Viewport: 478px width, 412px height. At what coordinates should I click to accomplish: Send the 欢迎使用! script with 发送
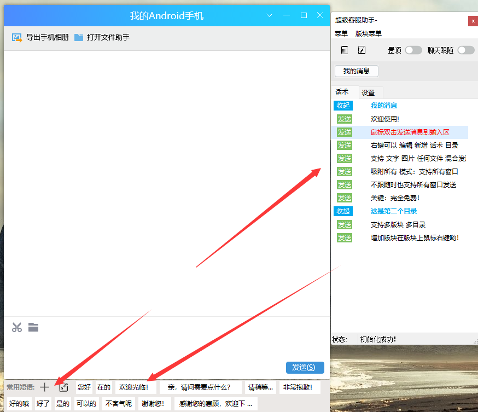click(345, 119)
